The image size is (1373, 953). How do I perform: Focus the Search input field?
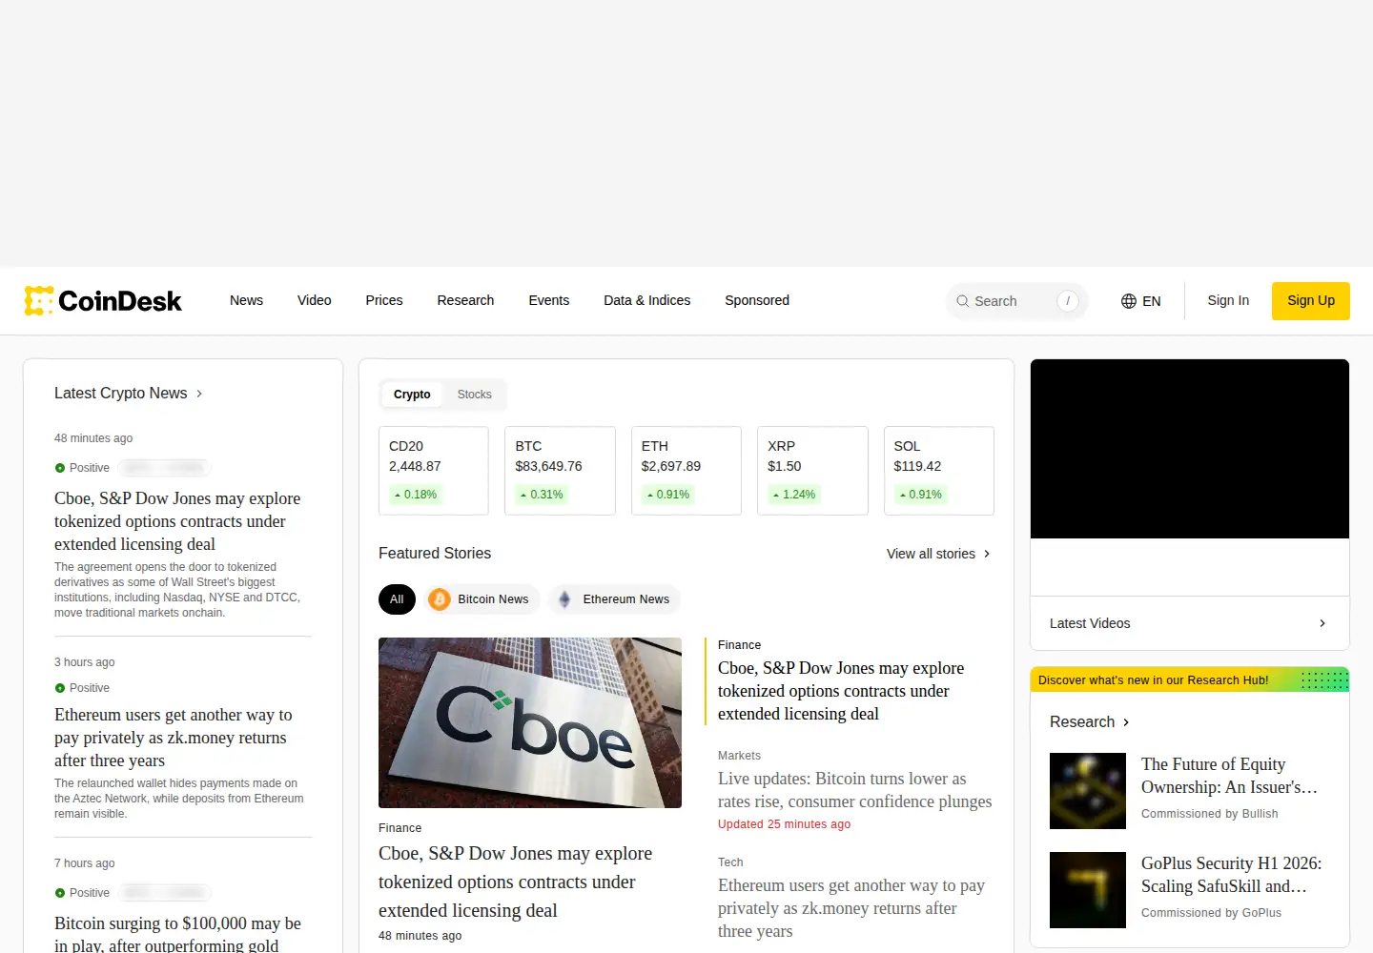(x=1016, y=301)
